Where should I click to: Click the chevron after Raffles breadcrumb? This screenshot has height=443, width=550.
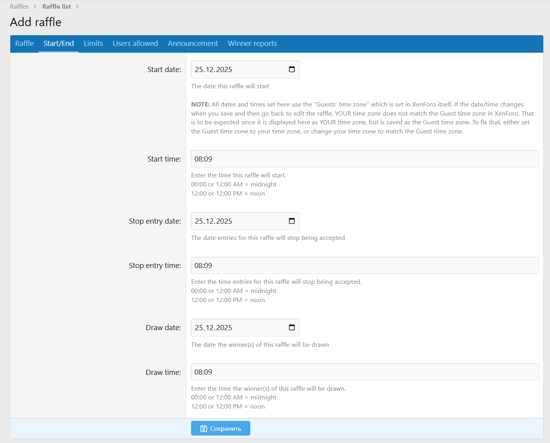(x=35, y=6)
